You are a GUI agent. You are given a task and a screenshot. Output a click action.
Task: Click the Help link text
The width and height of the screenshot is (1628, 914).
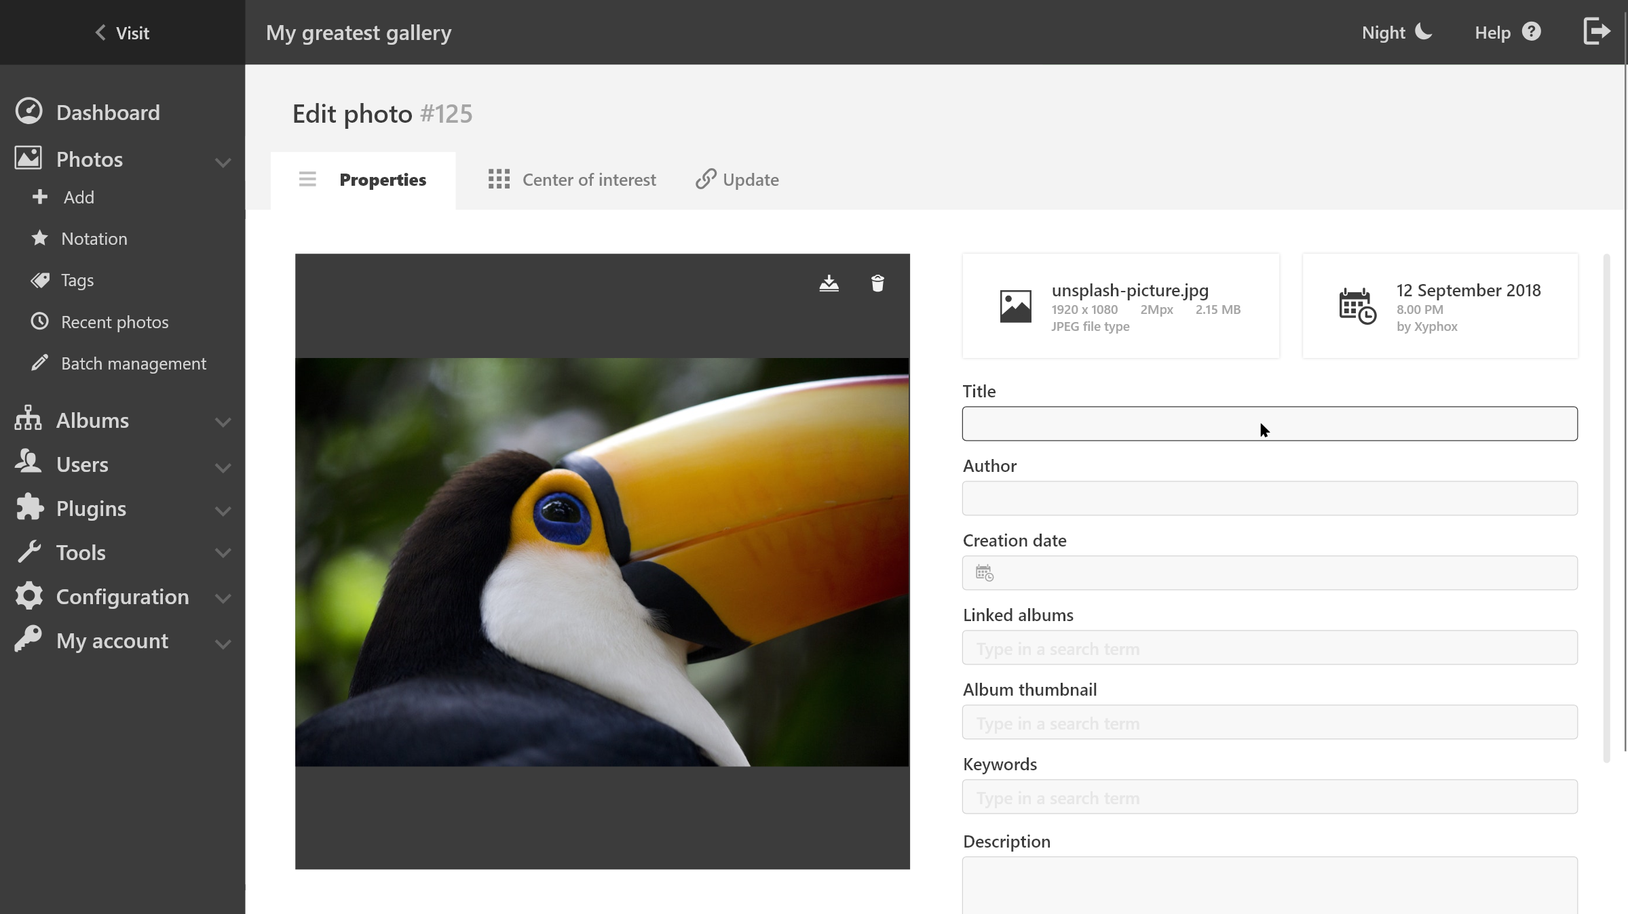[1492, 33]
